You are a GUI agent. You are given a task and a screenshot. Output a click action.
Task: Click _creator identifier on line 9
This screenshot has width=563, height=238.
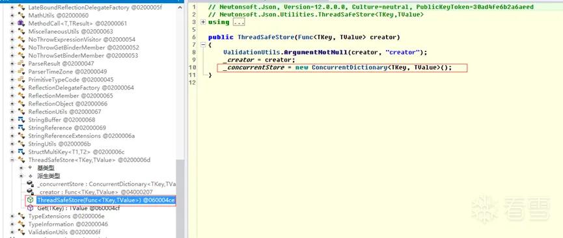pos(238,60)
